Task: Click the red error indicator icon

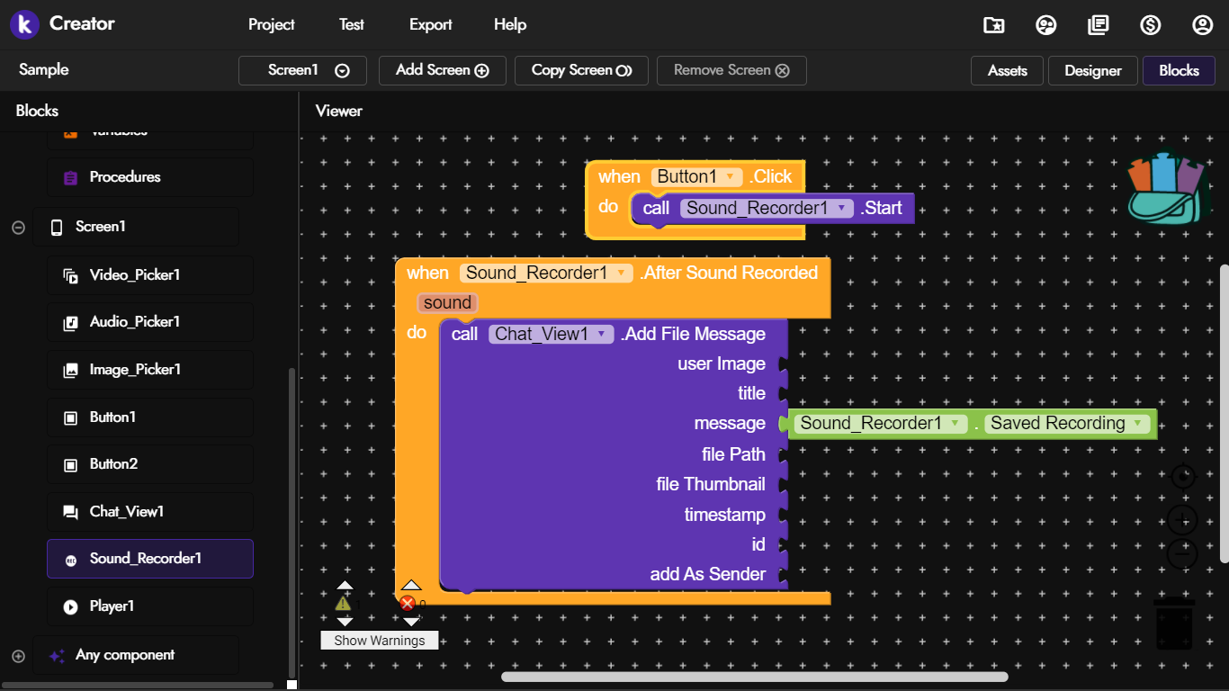Action: tap(408, 604)
